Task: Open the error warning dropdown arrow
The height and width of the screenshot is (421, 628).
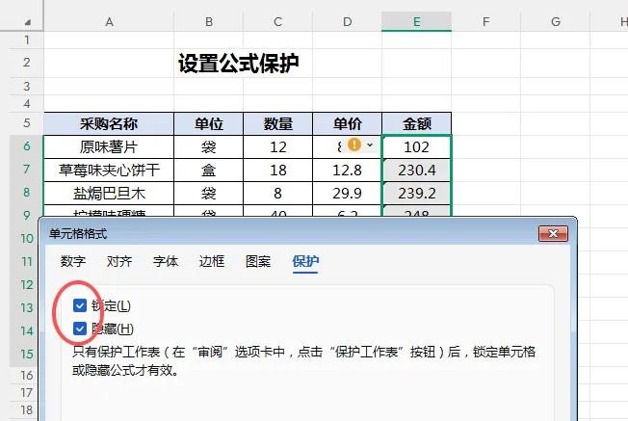Action: tap(370, 145)
